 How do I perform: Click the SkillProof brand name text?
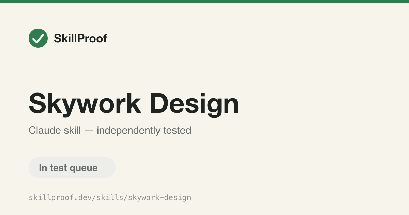(80, 39)
